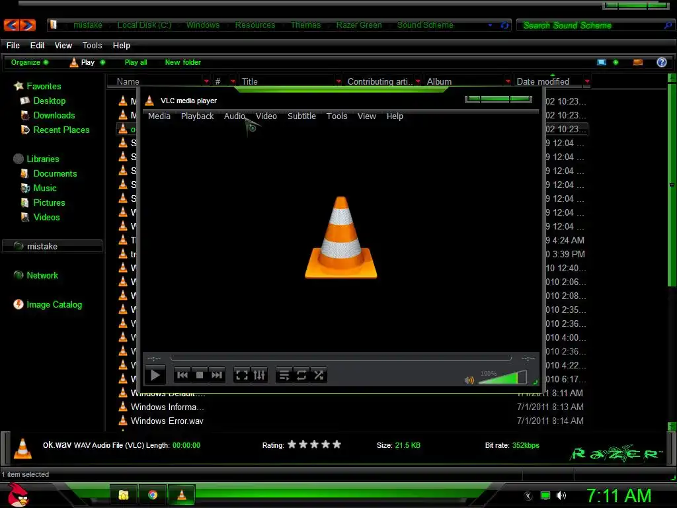Start playback with the VLC play button
677x508 pixels.
tap(155, 375)
